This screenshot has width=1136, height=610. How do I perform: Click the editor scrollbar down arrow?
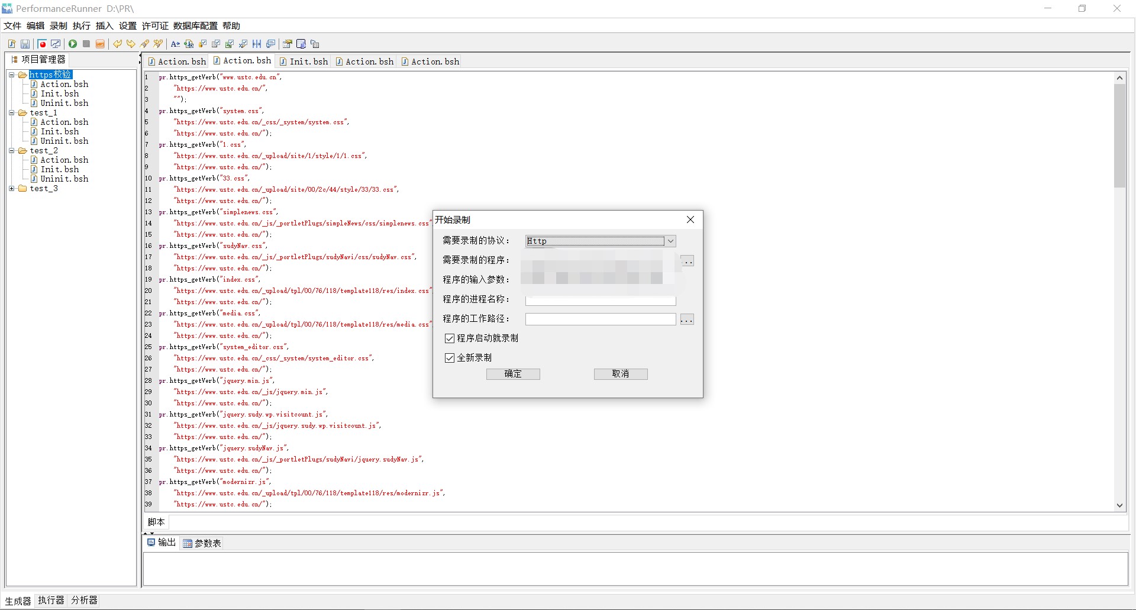point(1119,505)
